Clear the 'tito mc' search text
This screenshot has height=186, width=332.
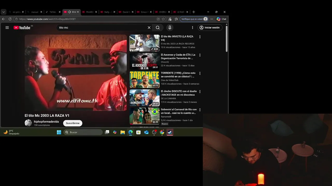click(149, 28)
